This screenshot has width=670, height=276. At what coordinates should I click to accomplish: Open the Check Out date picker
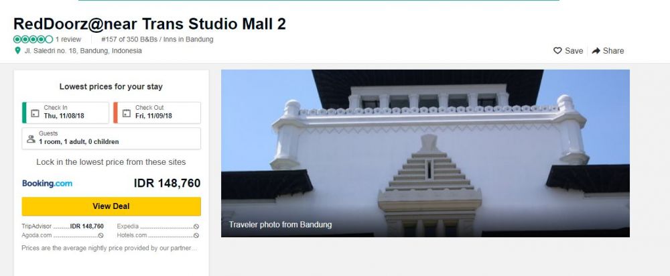(x=157, y=113)
